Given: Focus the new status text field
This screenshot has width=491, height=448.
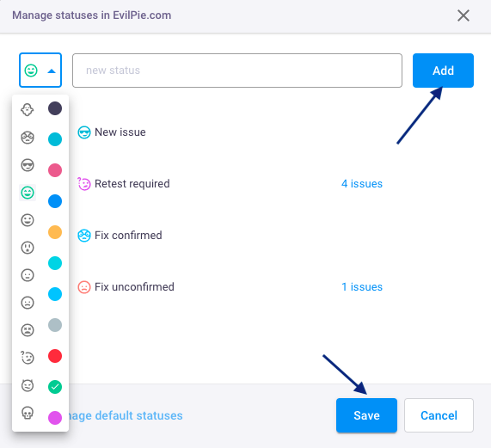Looking at the screenshot, I should (237, 71).
